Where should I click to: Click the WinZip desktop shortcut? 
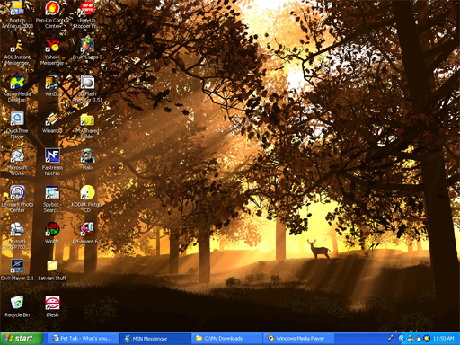(52, 82)
